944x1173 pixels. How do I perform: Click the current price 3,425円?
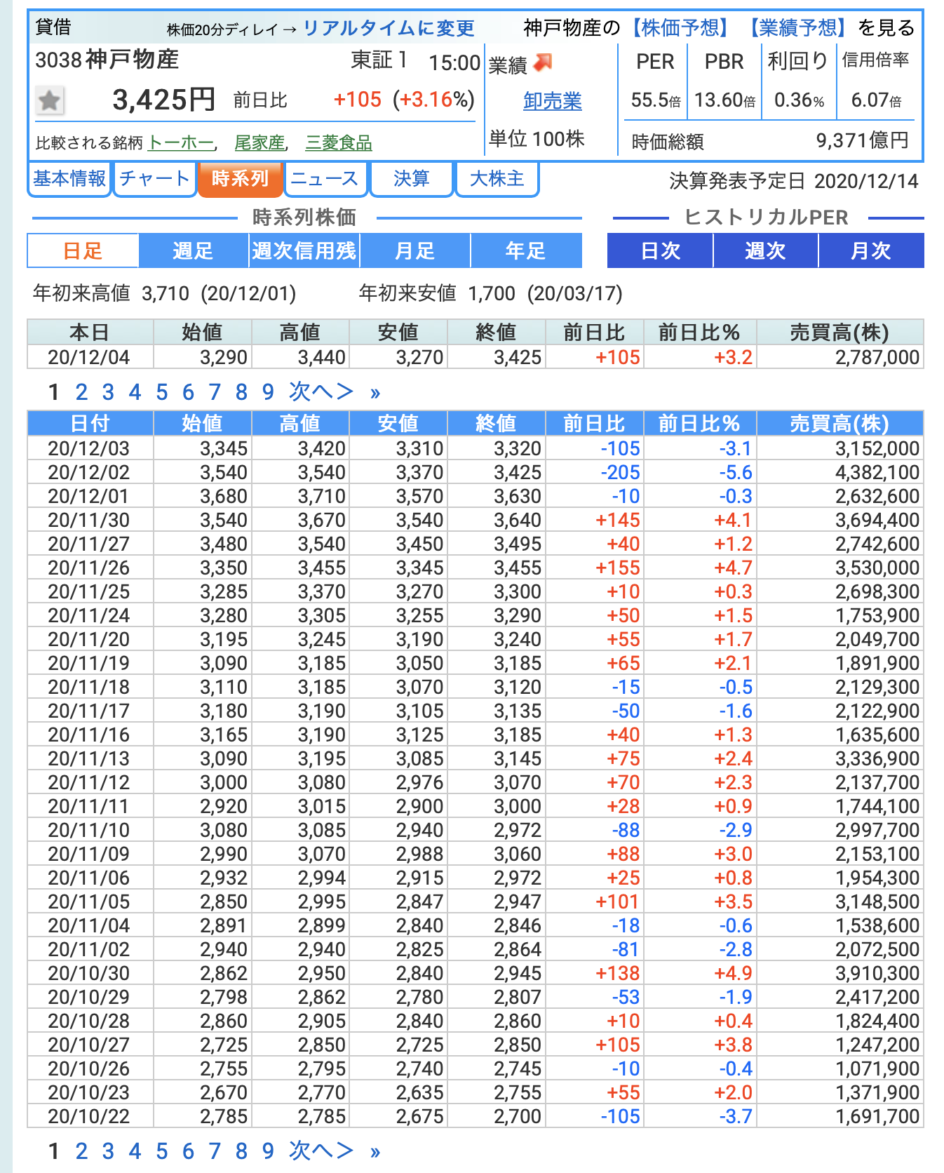pos(163,100)
